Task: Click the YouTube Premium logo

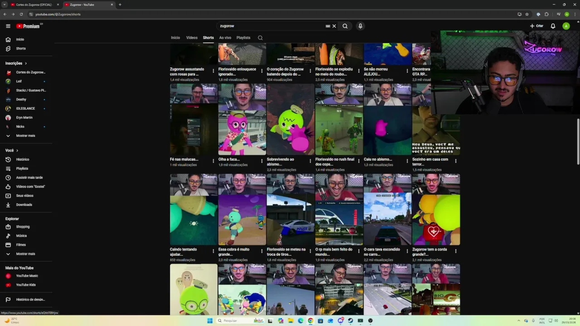Action: tap(29, 26)
